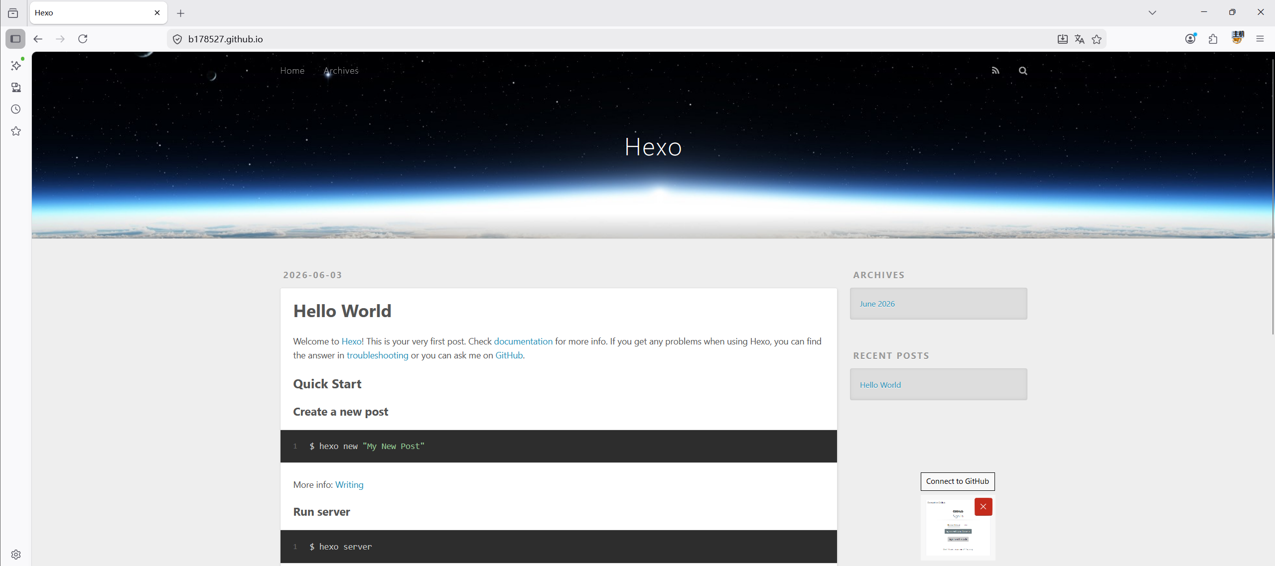Open the Hello World post title

click(342, 311)
